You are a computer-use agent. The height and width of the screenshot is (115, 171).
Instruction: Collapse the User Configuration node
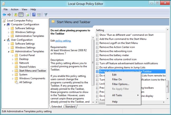4,40
